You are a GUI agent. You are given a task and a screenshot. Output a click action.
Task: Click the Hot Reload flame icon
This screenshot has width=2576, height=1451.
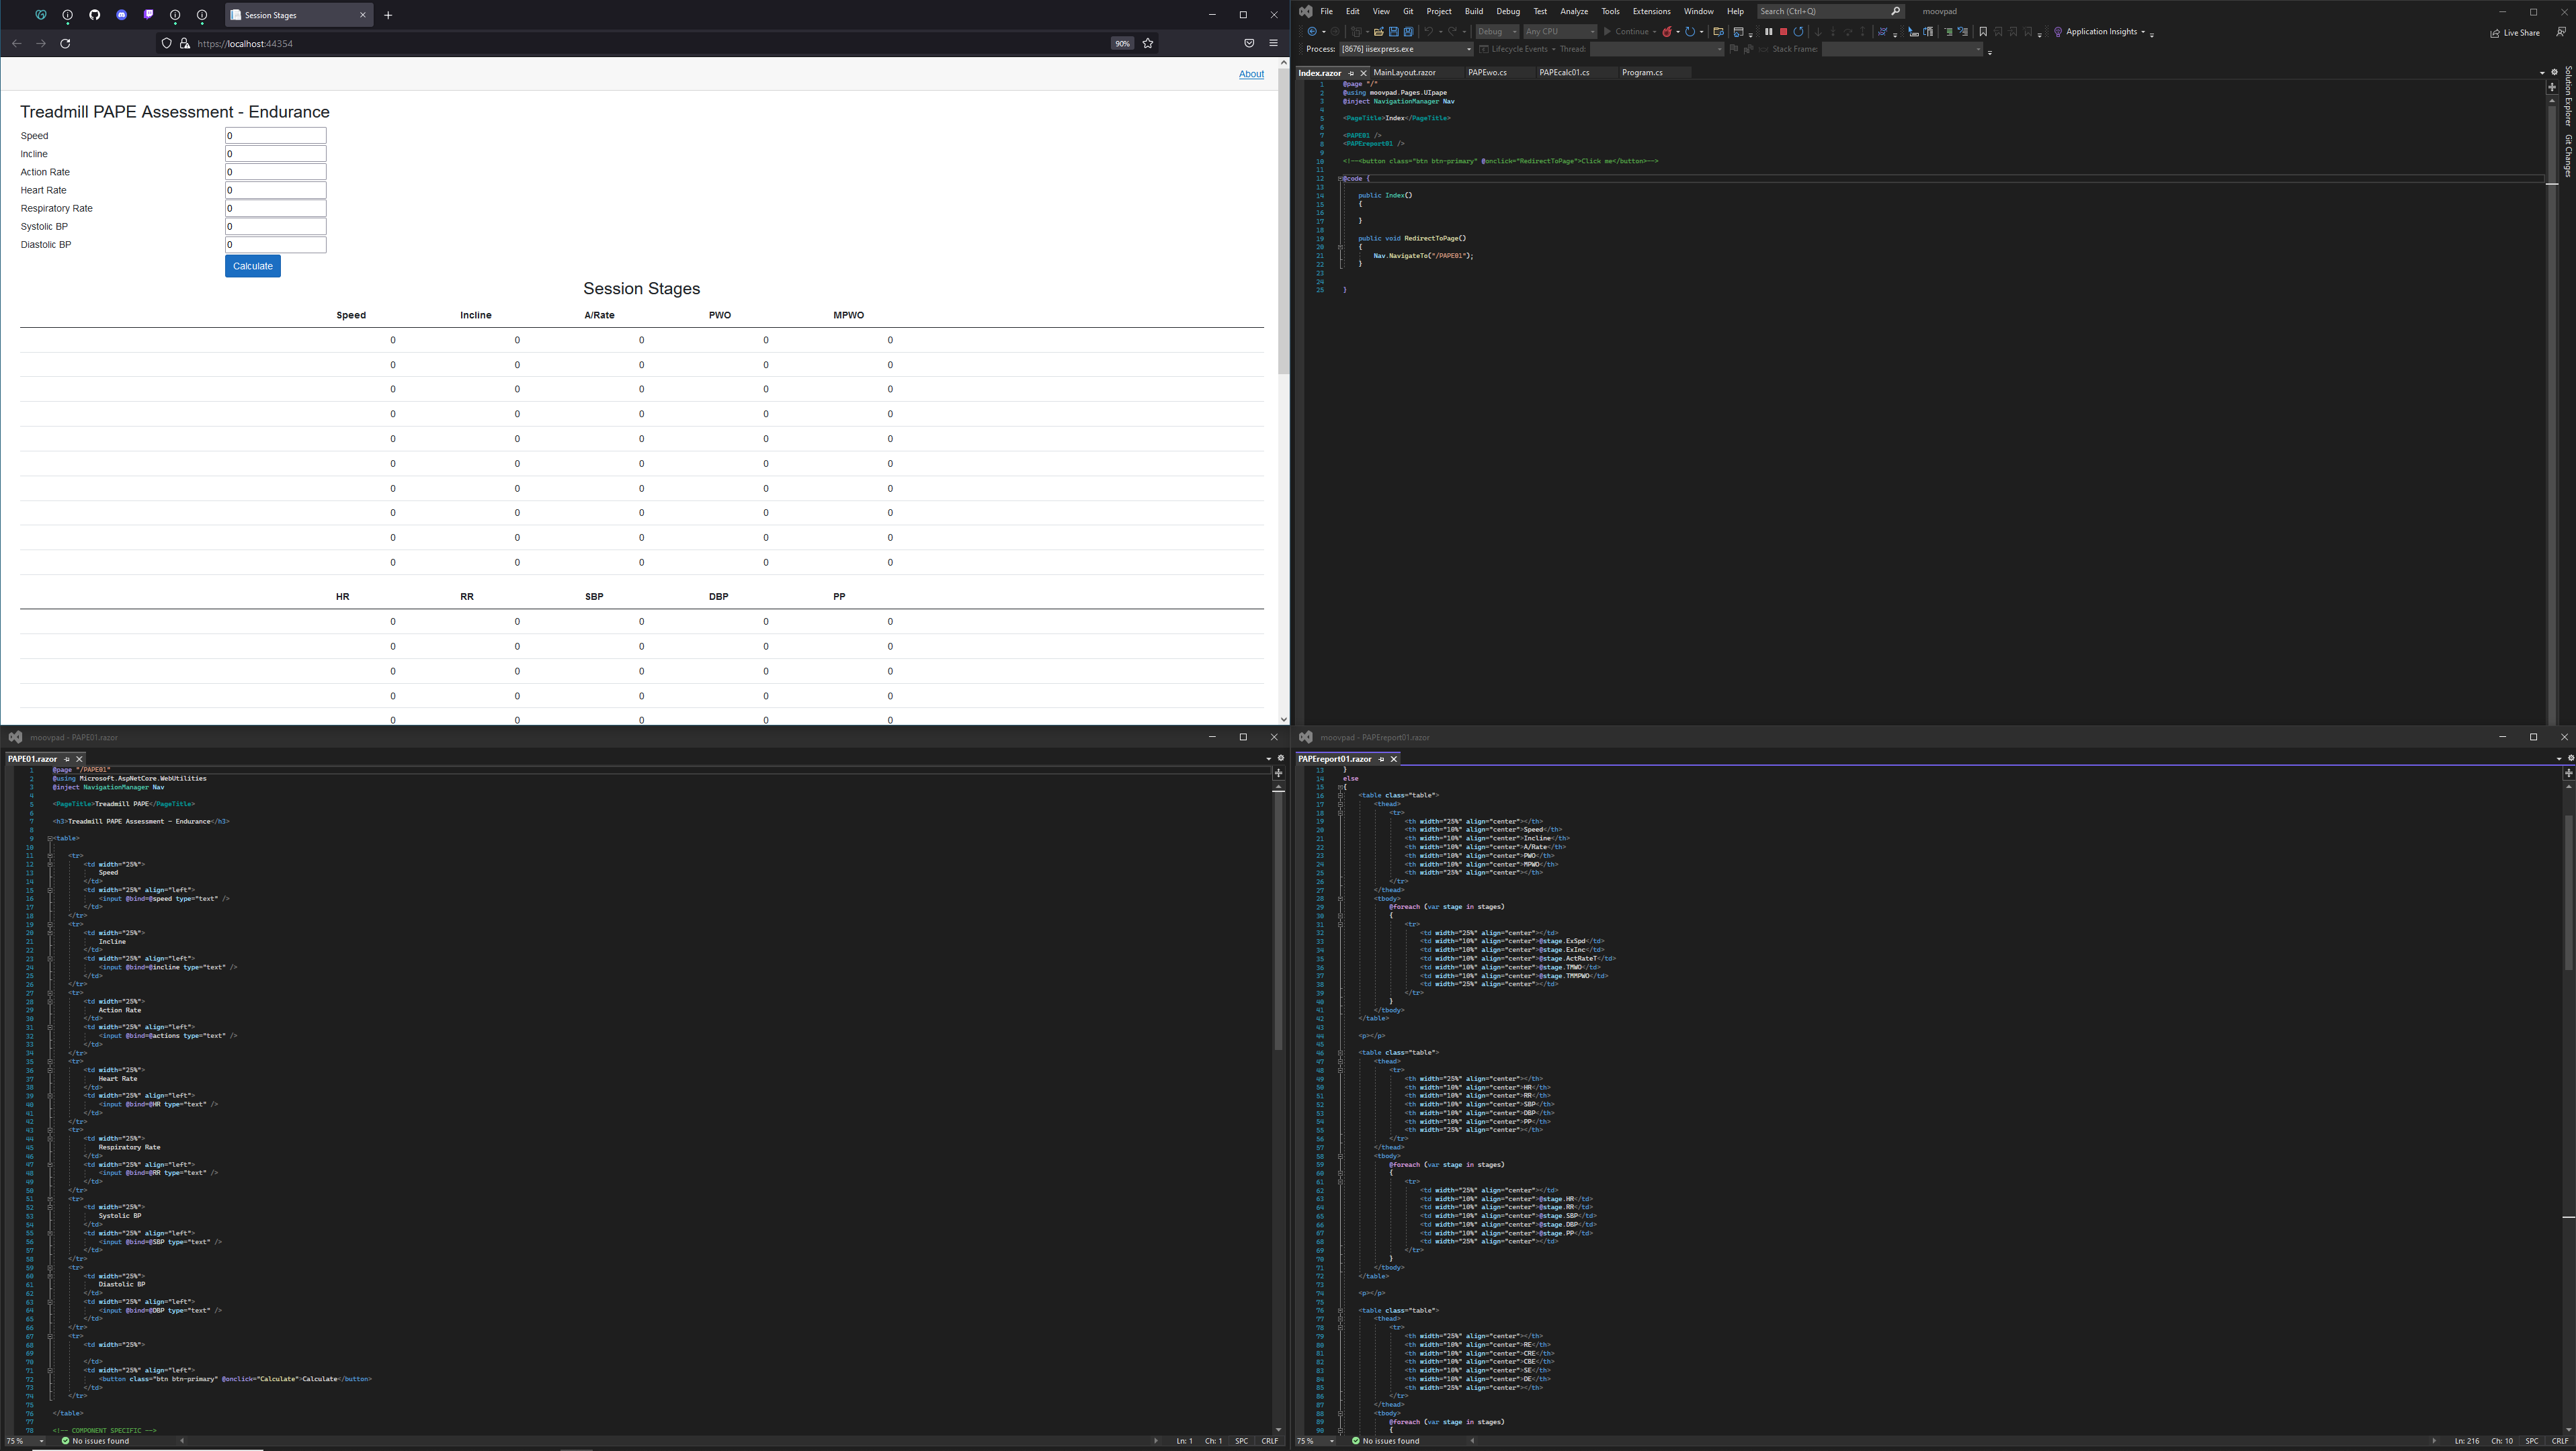(1667, 32)
